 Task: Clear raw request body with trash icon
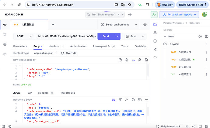[x=127, y=60]
